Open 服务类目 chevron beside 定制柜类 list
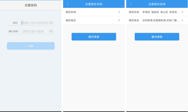 coord(182,20)
